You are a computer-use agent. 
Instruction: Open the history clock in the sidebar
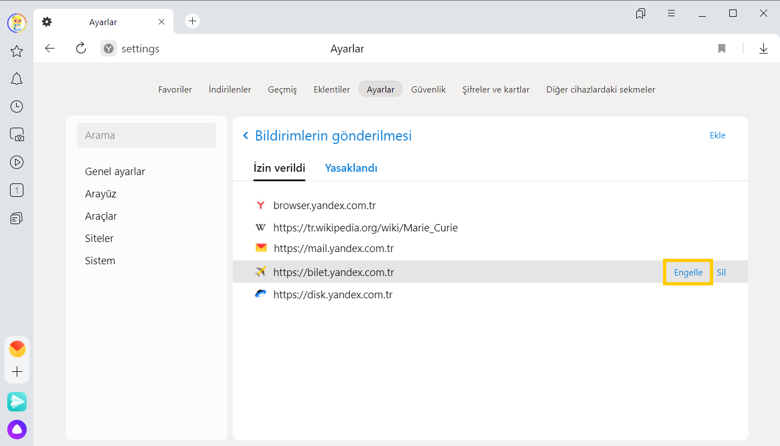click(x=17, y=106)
